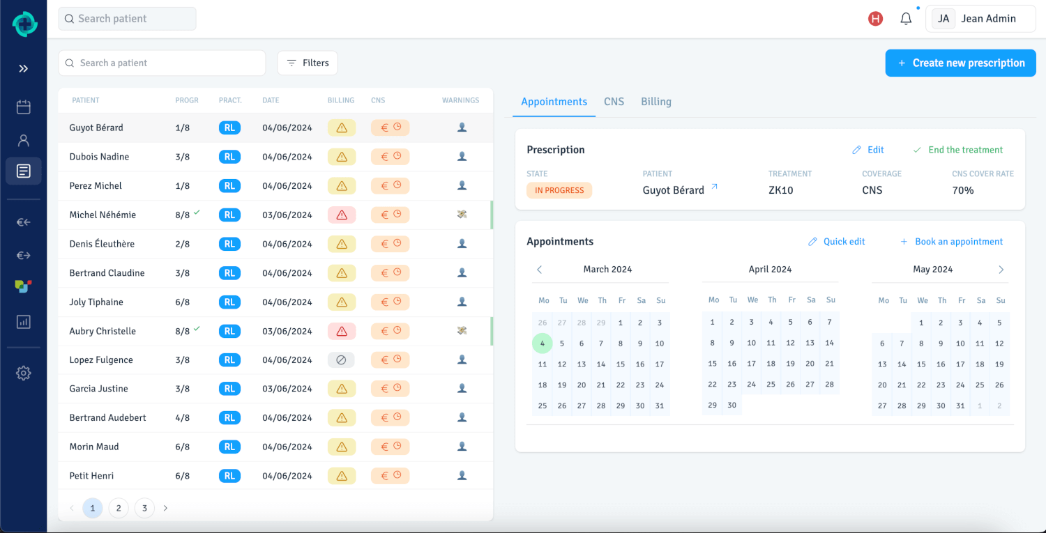Click RL practitioner badge for Denis Éleuthère
Viewport: 1046px width, 533px height.
(x=229, y=244)
